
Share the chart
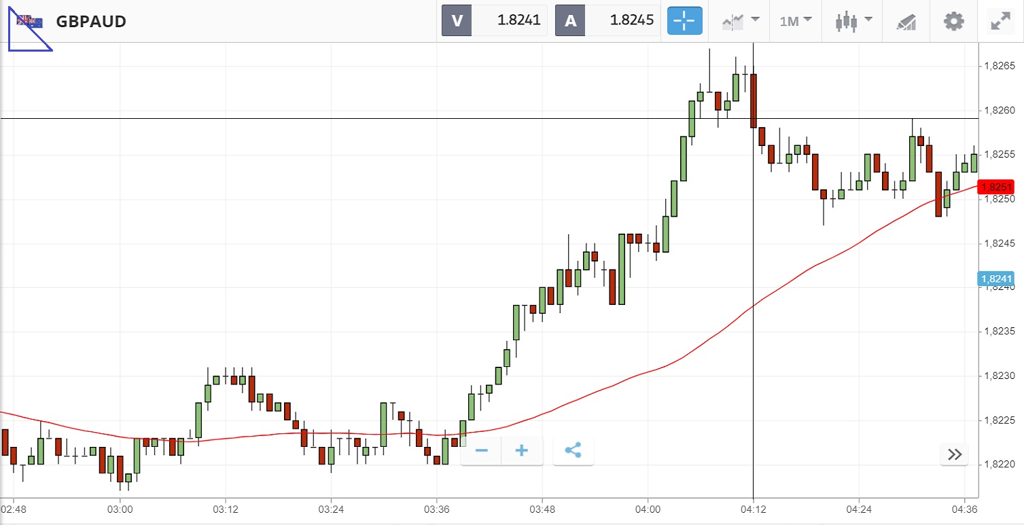pos(573,451)
